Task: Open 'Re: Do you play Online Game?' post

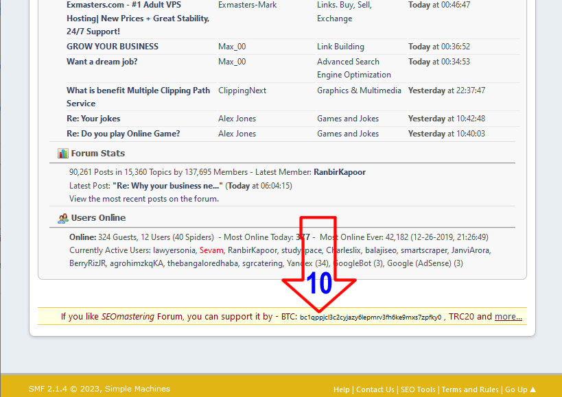Action: (x=124, y=134)
